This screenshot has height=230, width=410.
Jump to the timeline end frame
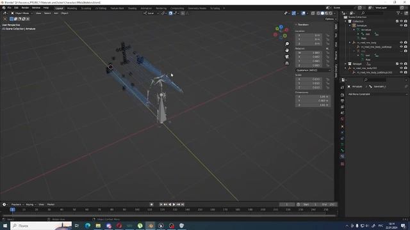[x=183, y=204]
